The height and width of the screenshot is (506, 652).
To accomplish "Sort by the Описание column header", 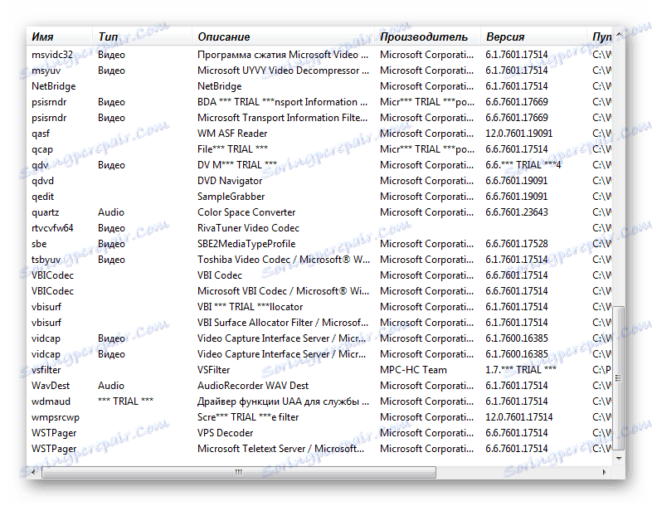I will (283, 36).
